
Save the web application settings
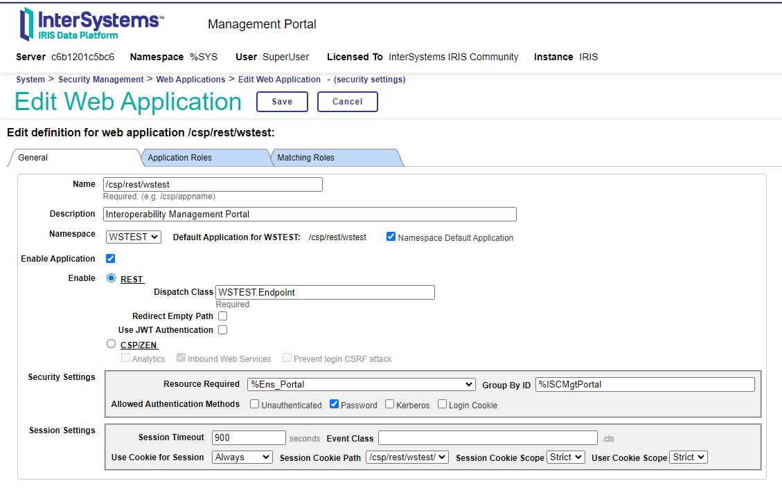[282, 102]
